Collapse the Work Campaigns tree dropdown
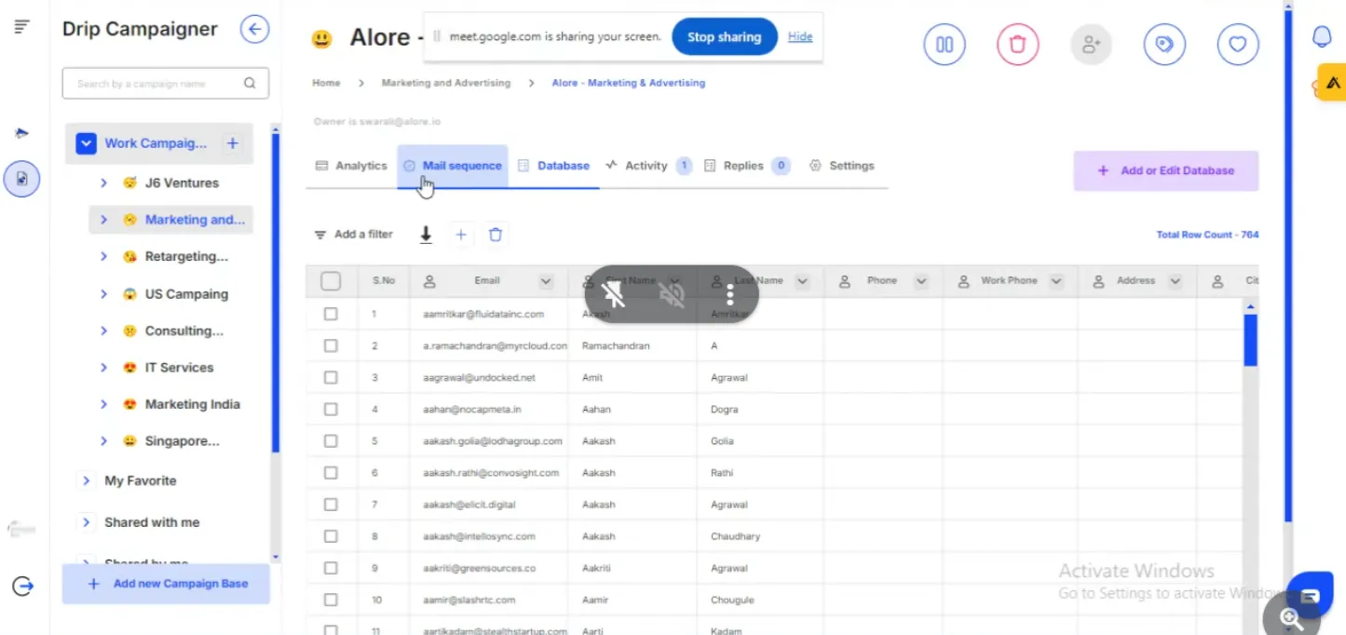This screenshot has width=1346, height=635. click(x=86, y=143)
